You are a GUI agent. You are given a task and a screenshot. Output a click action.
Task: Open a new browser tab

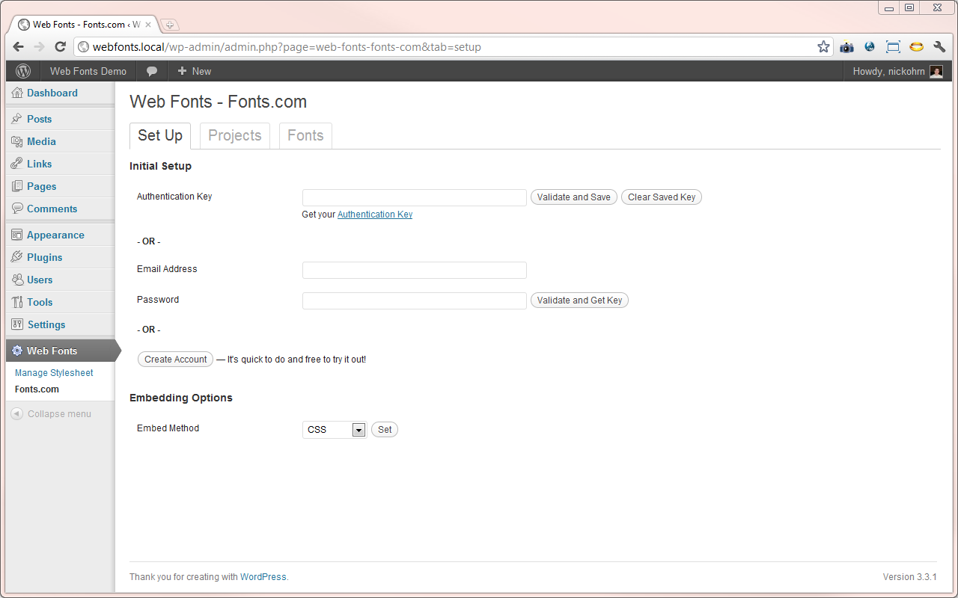coord(170,25)
